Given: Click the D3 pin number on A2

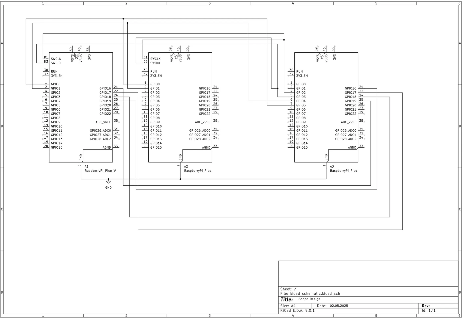Looking at the screenshot, I should coord(146,62).
